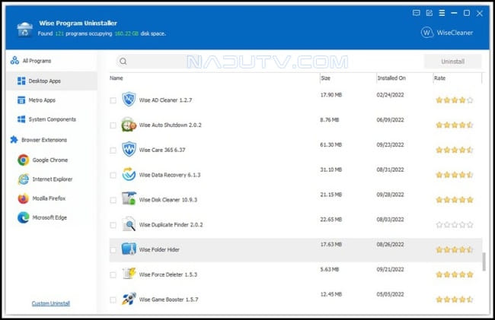This screenshot has width=495, height=320.
Task: Click the Wise Game Booster rocket icon
Action: coord(129,299)
